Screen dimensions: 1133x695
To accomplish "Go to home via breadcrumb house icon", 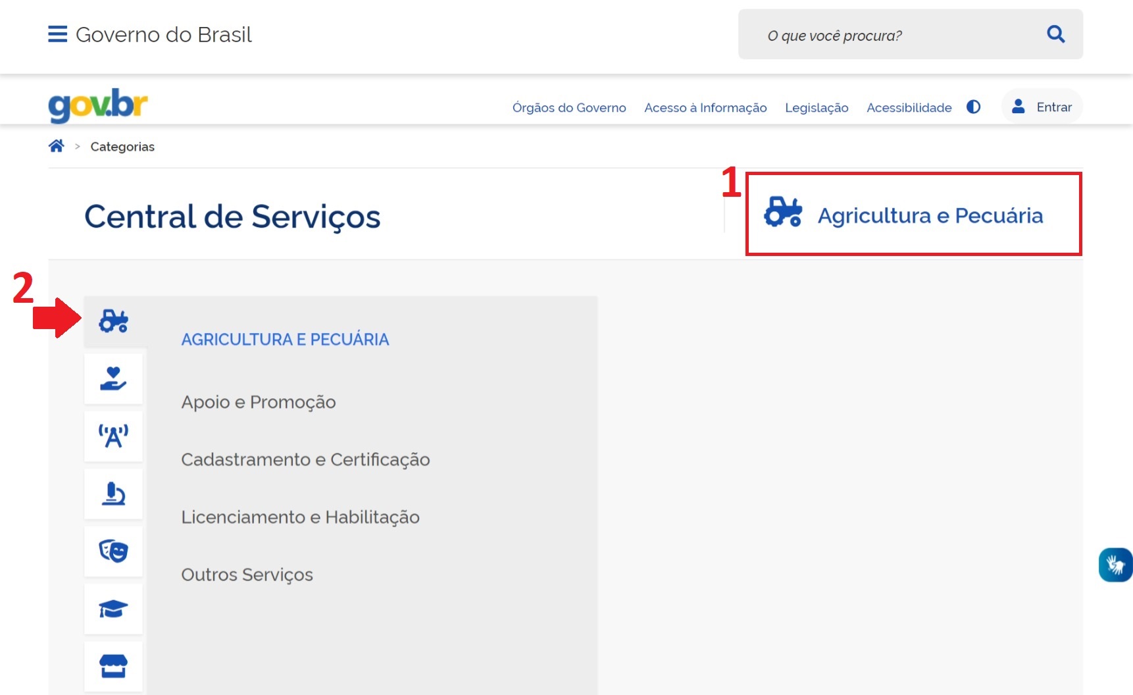I will (x=57, y=146).
